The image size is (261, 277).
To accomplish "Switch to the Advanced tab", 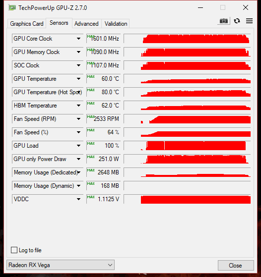I will pyautogui.click(x=86, y=24).
